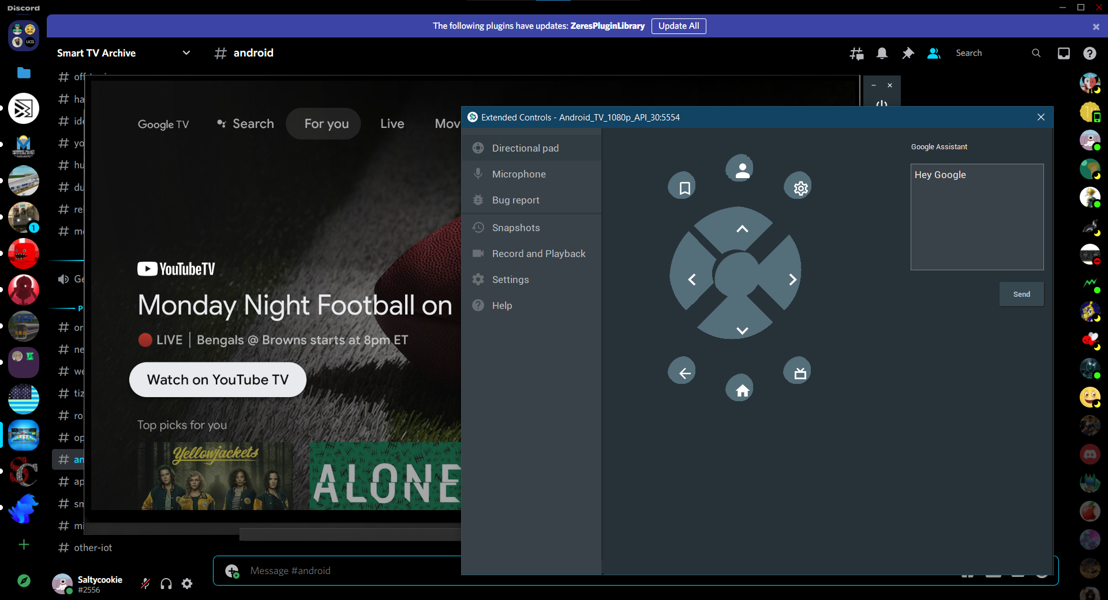Toggle the member list icon
This screenshot has height=600, width=1108.
(x=933, y=53)
